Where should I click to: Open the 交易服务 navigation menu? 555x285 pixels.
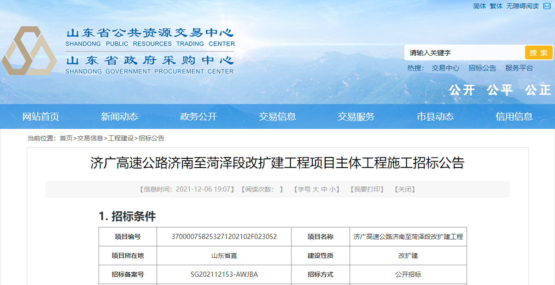click(356, 116)
